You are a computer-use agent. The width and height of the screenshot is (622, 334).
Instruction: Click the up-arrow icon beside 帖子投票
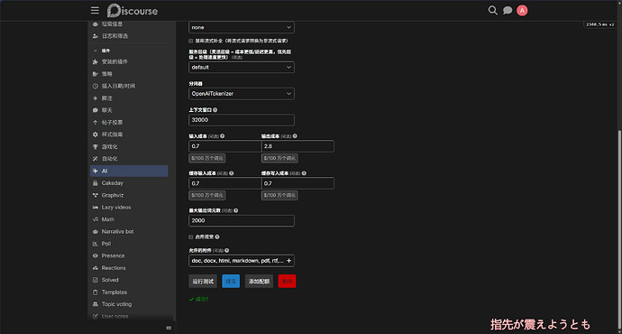click(x=96, y=123)
